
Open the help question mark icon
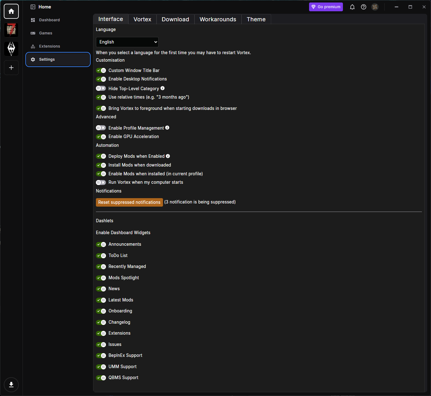point(364,7)
